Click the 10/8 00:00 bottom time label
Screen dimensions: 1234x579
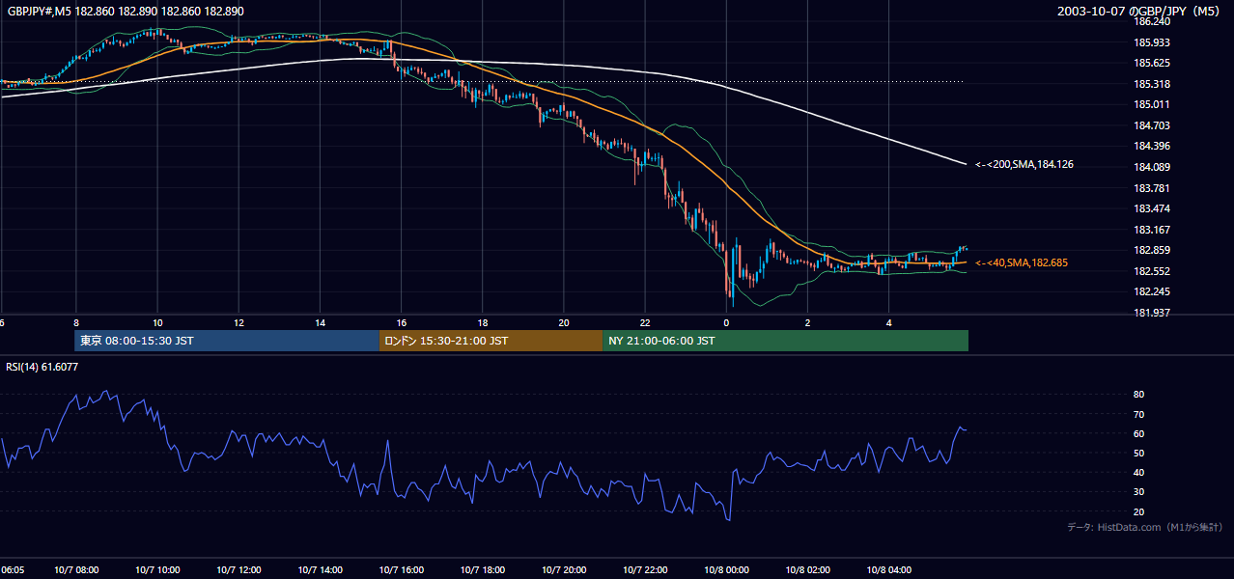click(727, 569)
